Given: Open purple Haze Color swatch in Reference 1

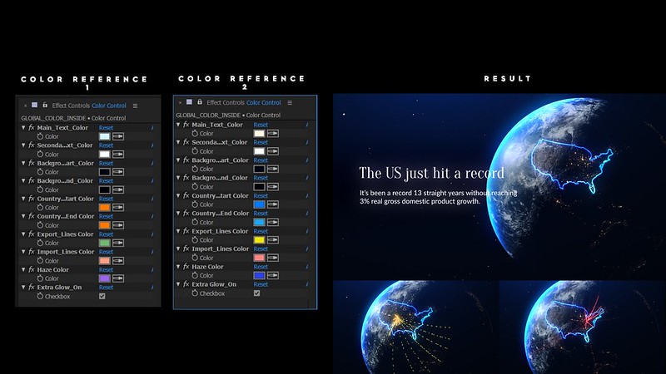Looking at the screenshot, I should click(105, 278).
